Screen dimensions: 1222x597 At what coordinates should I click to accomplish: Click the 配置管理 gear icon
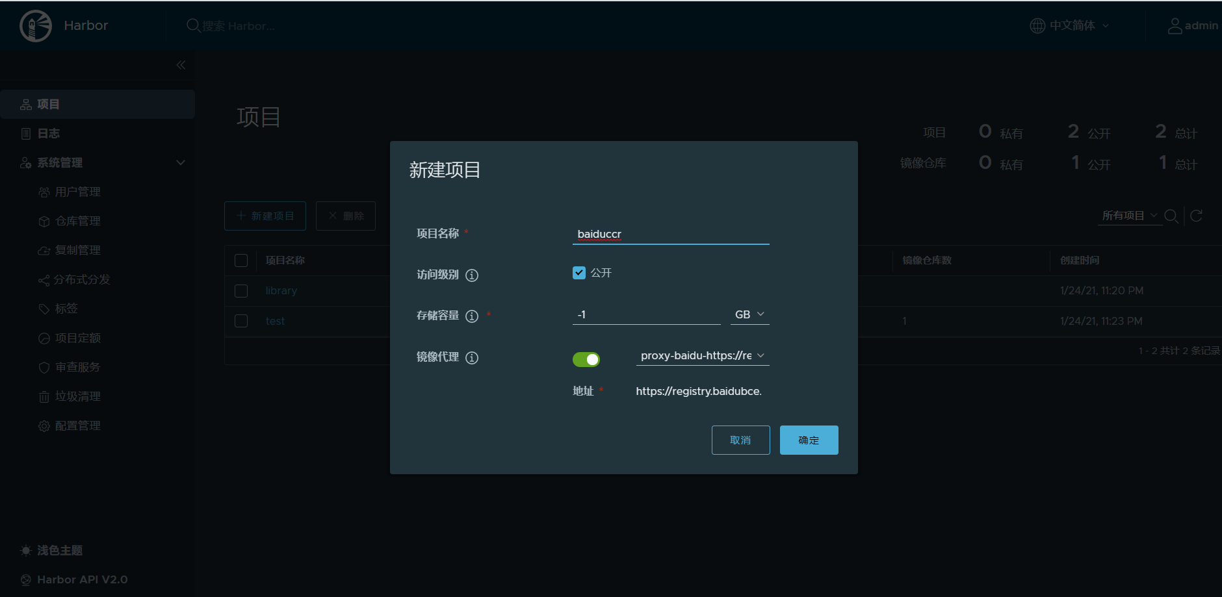tap(44, 426)
